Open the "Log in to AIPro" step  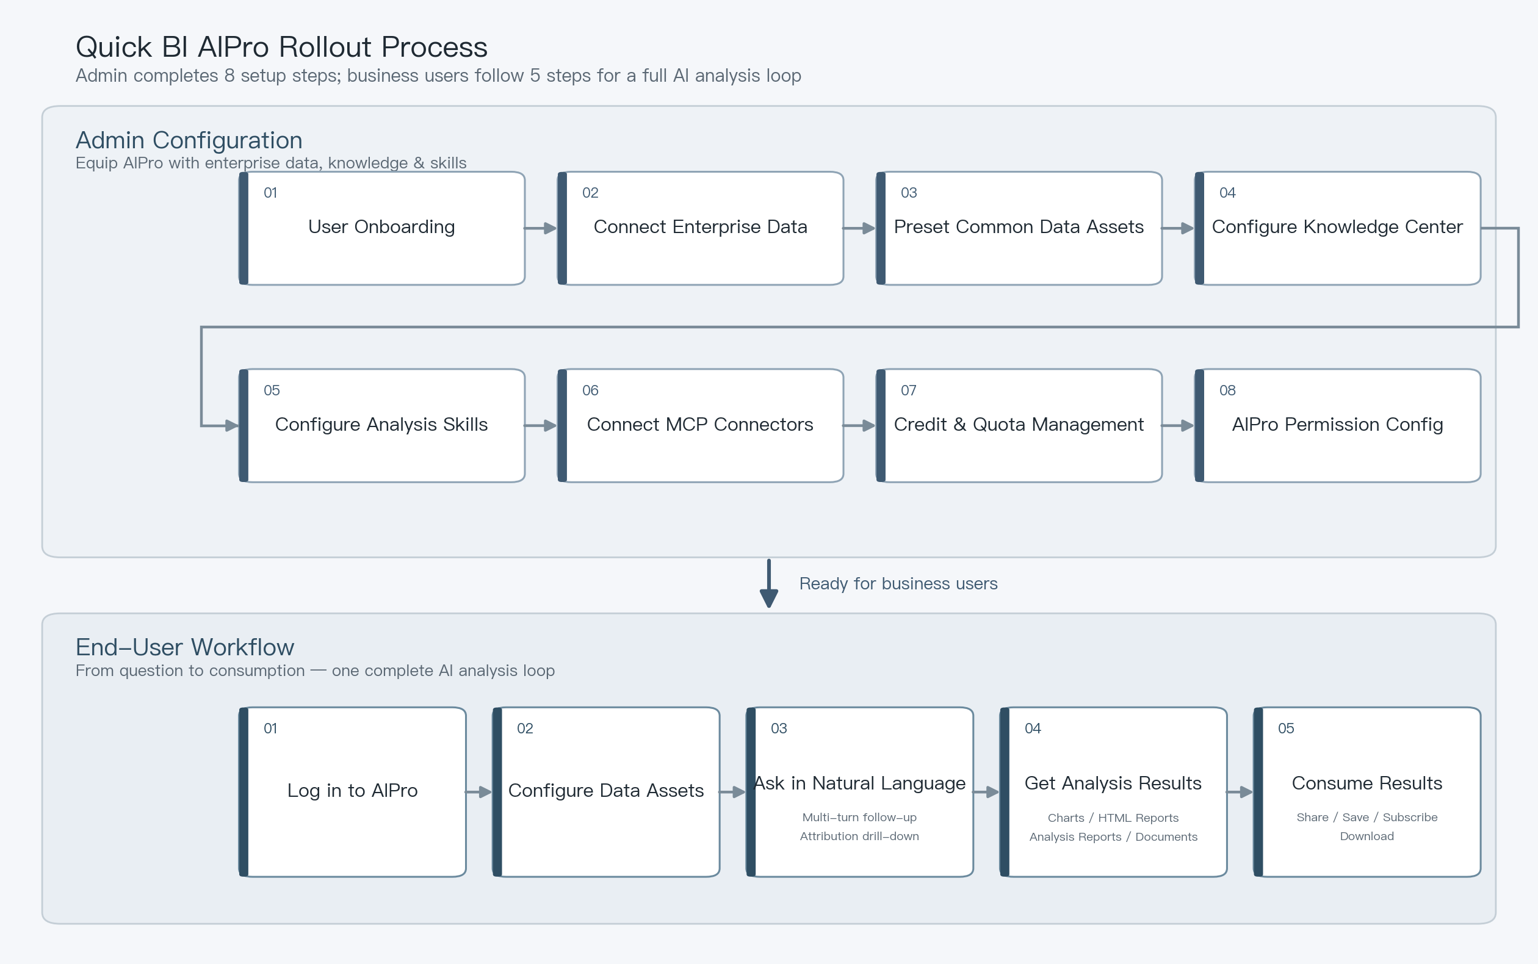click(353, 792)
